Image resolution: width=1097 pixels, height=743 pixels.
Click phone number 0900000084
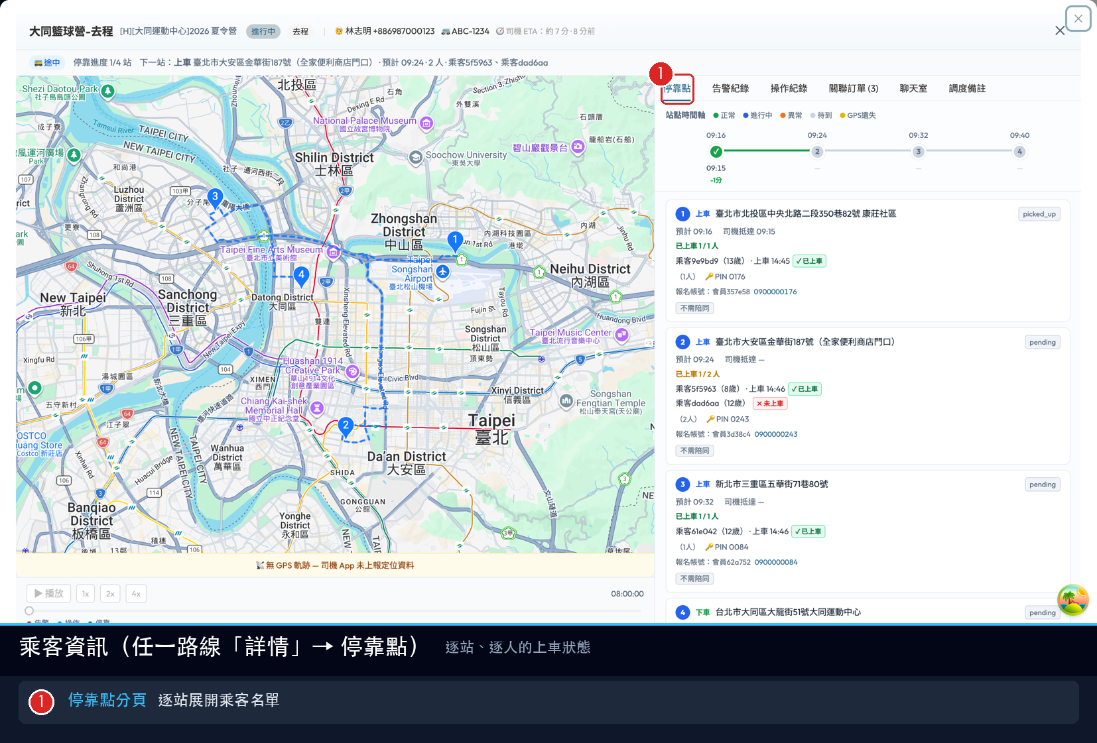coord(776,562)
